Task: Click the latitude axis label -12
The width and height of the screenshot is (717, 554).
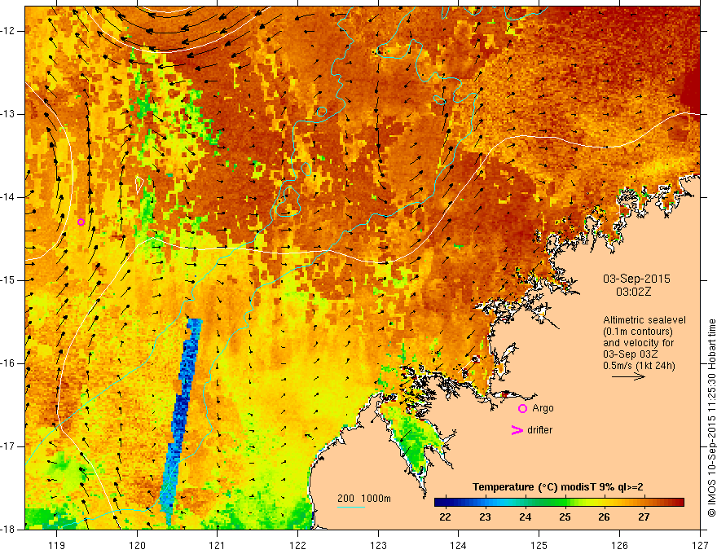Action: [x=8, y=31]
